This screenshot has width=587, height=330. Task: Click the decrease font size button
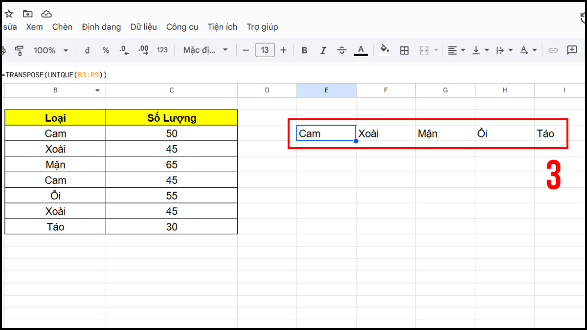pyautogui.click(x=246, y=50)
